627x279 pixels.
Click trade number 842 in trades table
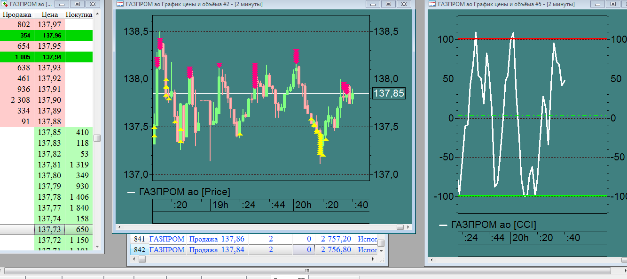point(139,249)
